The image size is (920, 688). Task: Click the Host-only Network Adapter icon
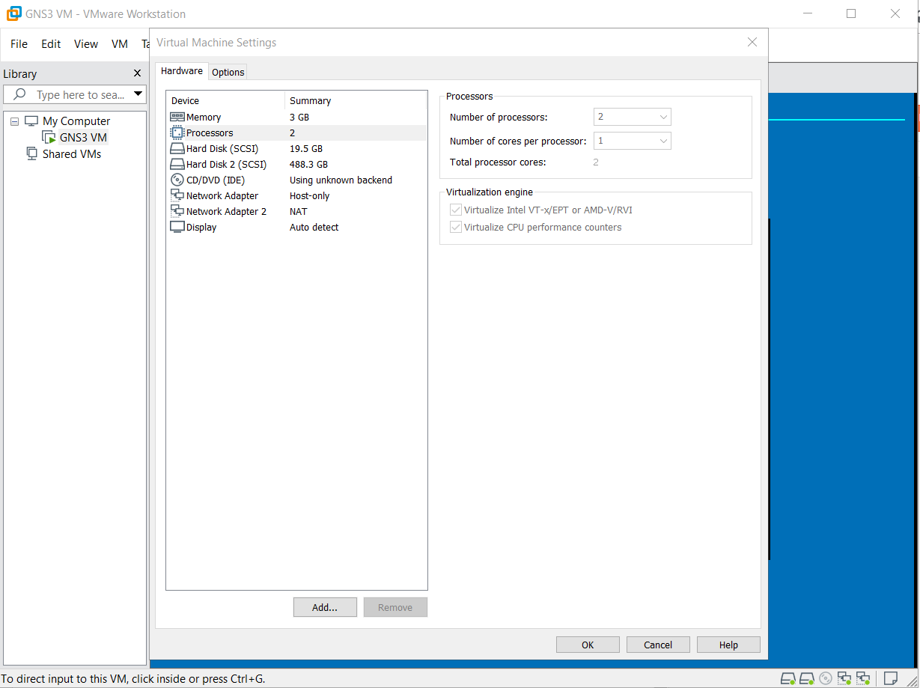click(x=177, y=195)
